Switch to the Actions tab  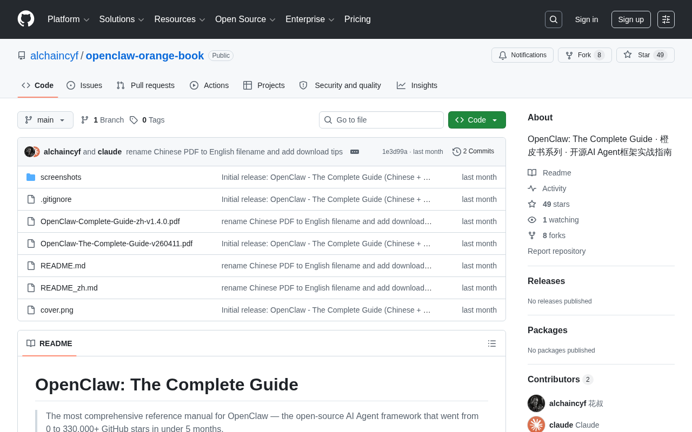click(x=209, y=85)
